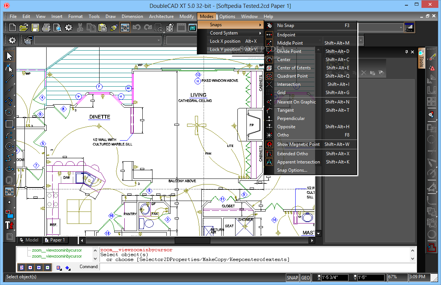Click the Undo arrow icon
Image resolution: width=441 pixels, height=285 pixels.
point(137,27)
